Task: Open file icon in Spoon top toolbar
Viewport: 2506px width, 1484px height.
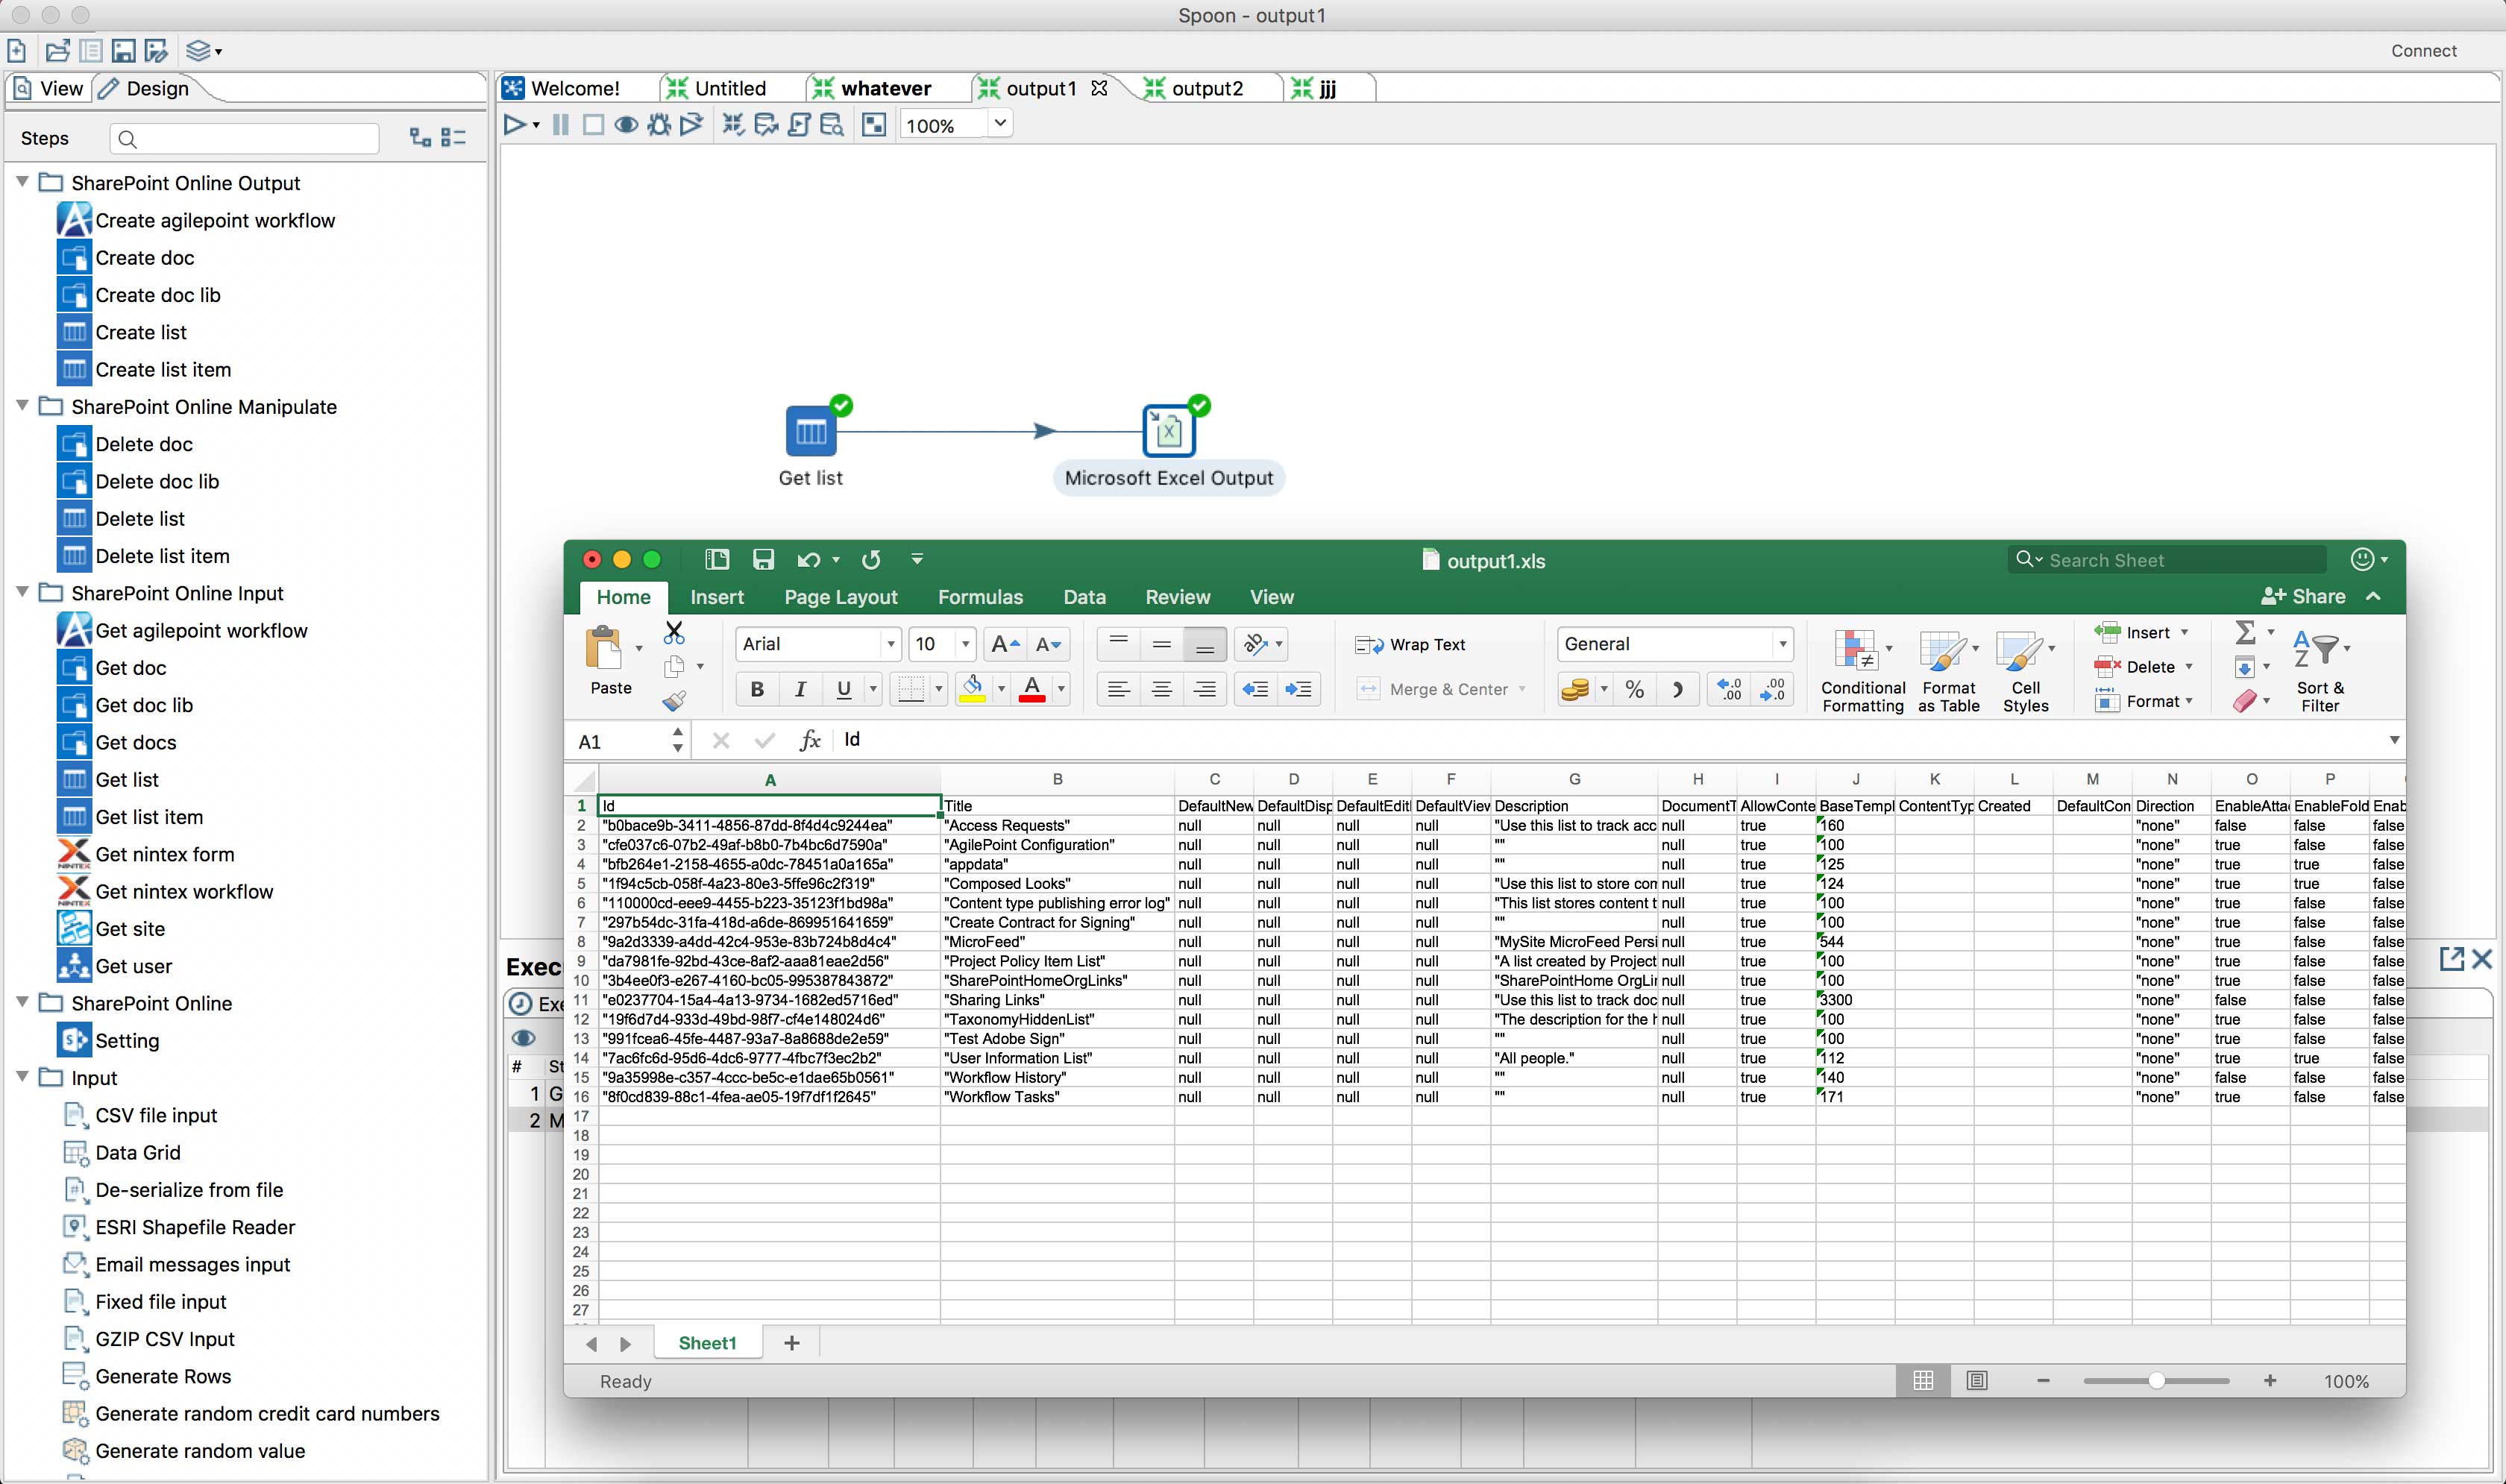Action: pyautogui.click(x=58, y=50)
